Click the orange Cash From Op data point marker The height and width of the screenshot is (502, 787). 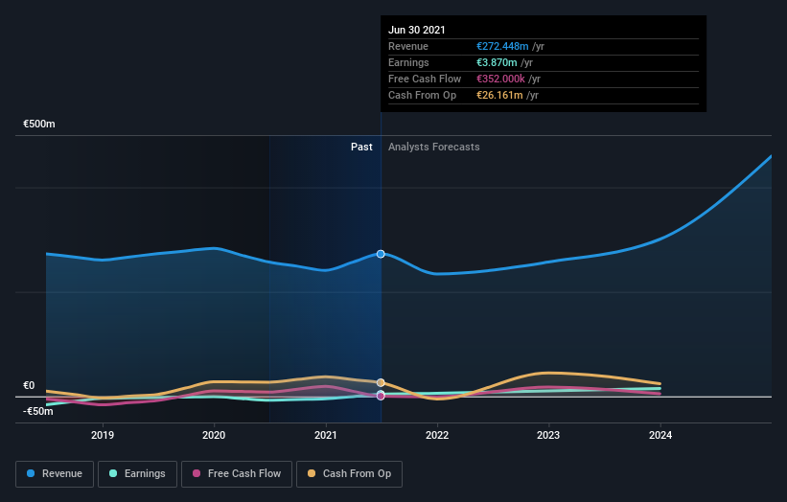point(381,382)
